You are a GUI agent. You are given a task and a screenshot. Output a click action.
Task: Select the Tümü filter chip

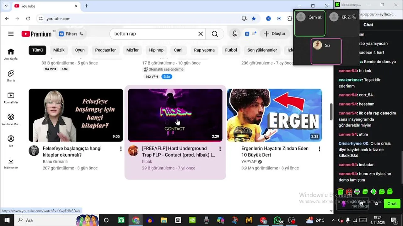tap(37, 50)
